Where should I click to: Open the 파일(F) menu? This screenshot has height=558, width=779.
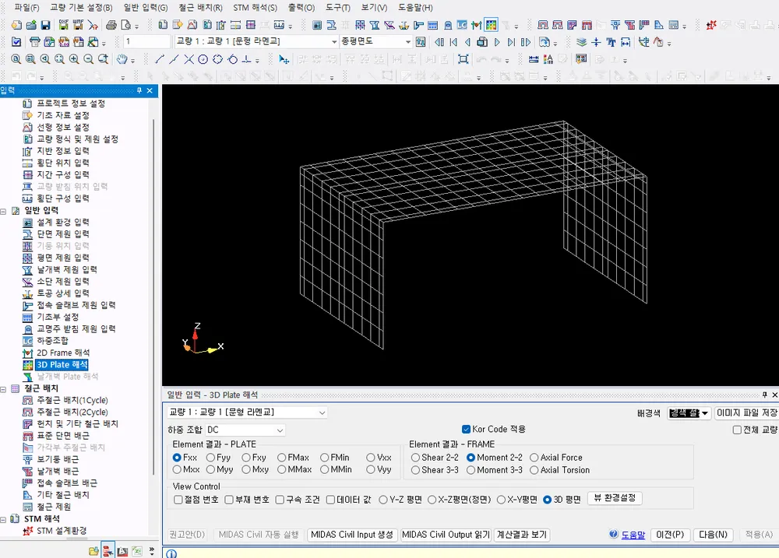(26, 8)
